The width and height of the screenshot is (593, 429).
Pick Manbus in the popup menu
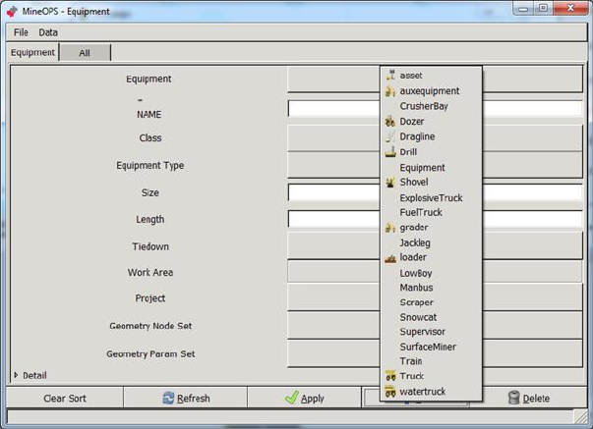pos(431,288)
